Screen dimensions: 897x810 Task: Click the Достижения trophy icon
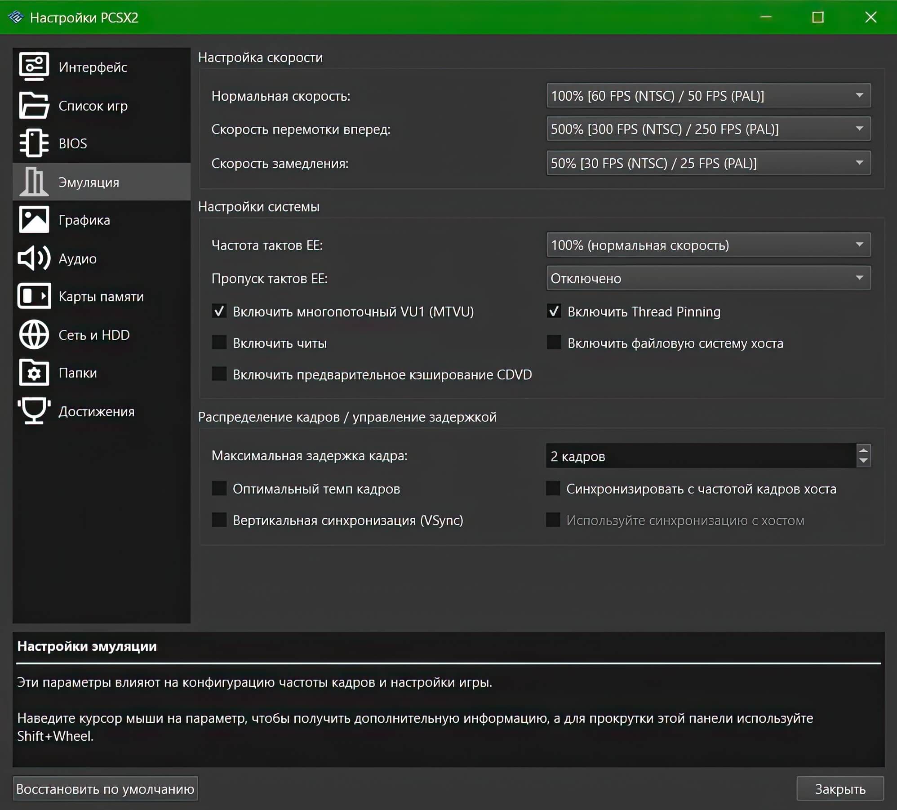(34, 411)
